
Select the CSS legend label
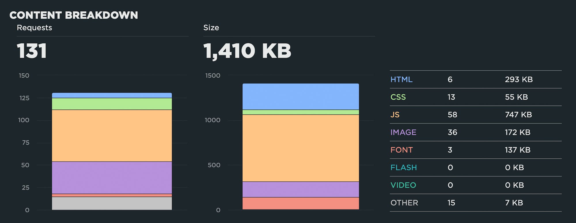398,97
